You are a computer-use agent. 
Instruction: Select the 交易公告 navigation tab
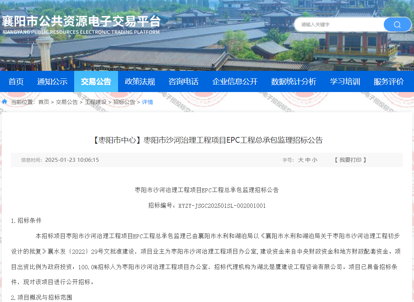pyautogui.click(x=96, y=82)
